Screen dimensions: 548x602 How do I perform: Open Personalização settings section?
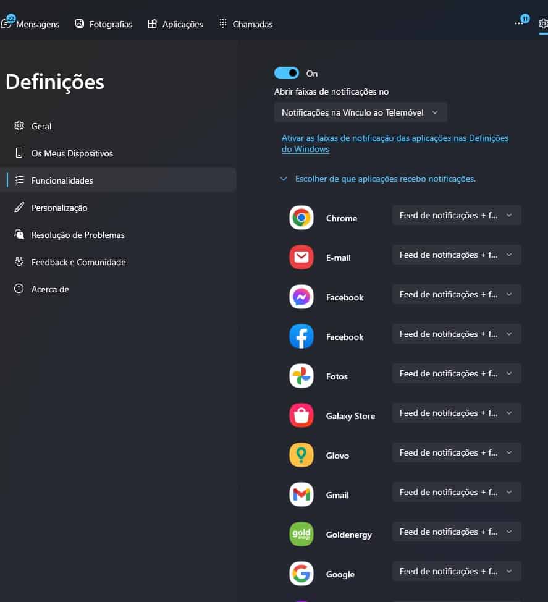point(118,208)
